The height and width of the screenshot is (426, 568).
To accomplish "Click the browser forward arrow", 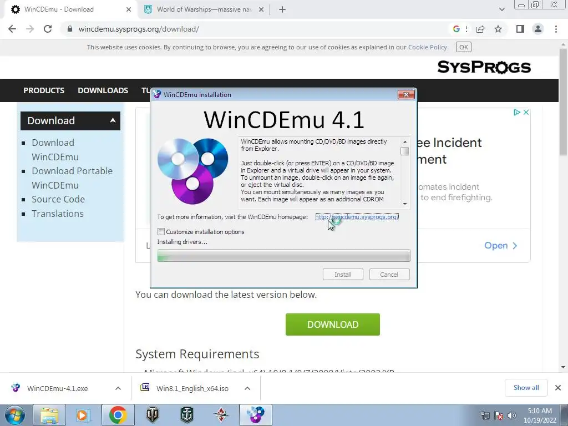I will [x=30, y=29].
